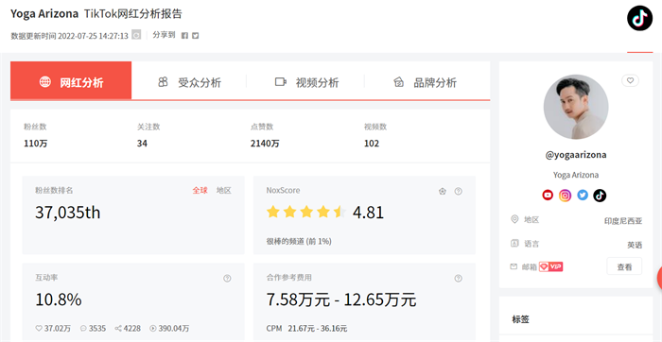Viewport: 662px width, 342px height.
Task: Click the shares icon 4228
Action: click(x=118, y=328)
